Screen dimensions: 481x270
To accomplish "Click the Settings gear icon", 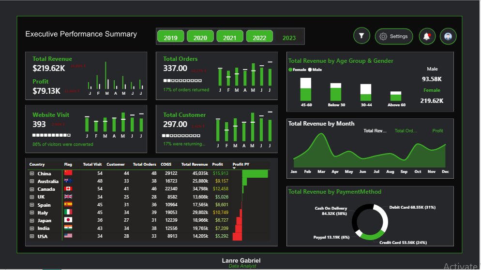I will [383, 36].
